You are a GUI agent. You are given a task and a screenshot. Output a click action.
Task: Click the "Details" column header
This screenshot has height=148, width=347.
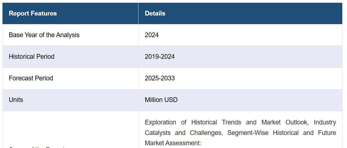(x=155, y=13)
